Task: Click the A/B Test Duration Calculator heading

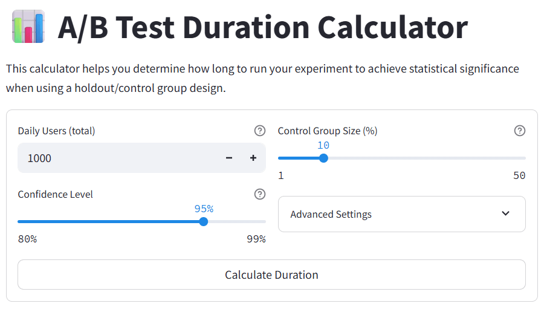Action: (x=262, y=27)
